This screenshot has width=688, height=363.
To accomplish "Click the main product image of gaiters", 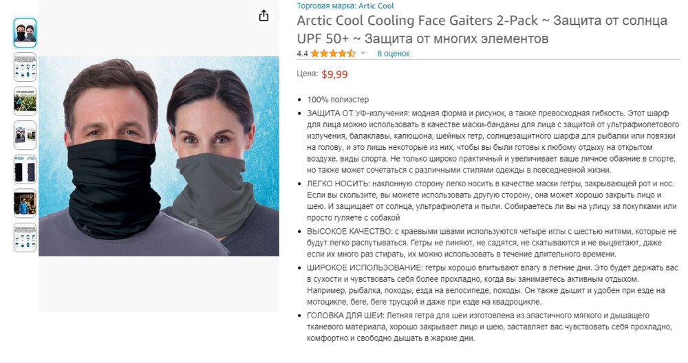I will [x=159, y=156].
